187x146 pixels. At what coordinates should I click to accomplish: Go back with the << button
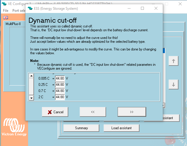pos(93,112)
